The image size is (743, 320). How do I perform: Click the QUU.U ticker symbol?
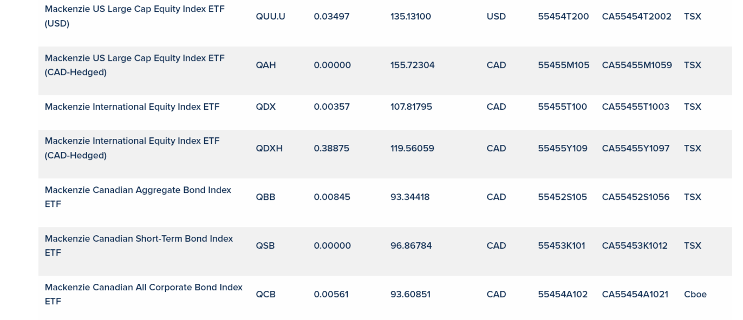[270, 17]
